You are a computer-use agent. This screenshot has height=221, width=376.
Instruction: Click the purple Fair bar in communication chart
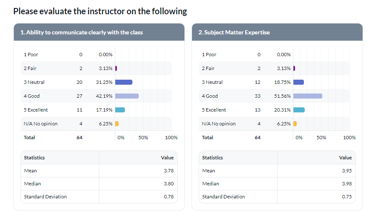116,68
